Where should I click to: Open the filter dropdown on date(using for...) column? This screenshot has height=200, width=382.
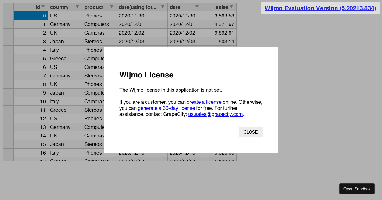pyautogui.click(x=162, y=7)
